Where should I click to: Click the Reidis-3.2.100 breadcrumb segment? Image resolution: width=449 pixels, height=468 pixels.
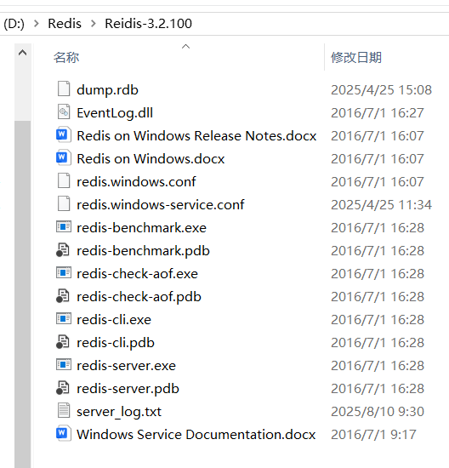tap(148, 24)
